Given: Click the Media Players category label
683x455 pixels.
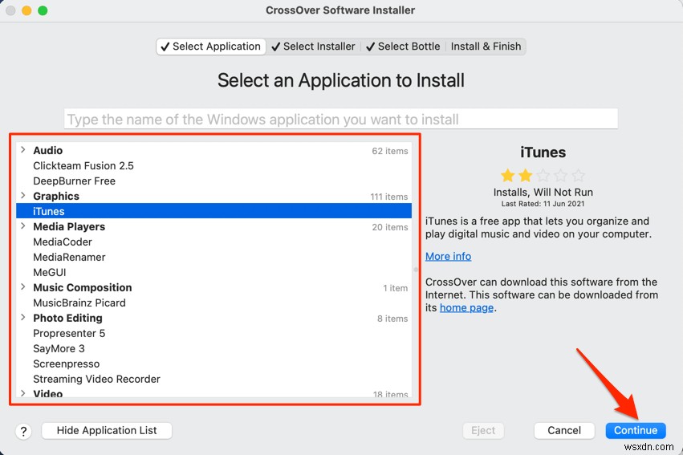Looking at the screenshot, I should (69, 226).
